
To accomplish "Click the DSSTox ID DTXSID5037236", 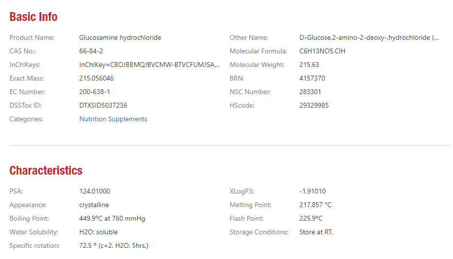I will tap(103, 106).
